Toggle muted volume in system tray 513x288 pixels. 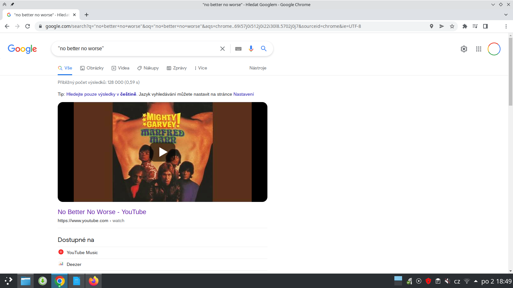click(x=447, y=281)
